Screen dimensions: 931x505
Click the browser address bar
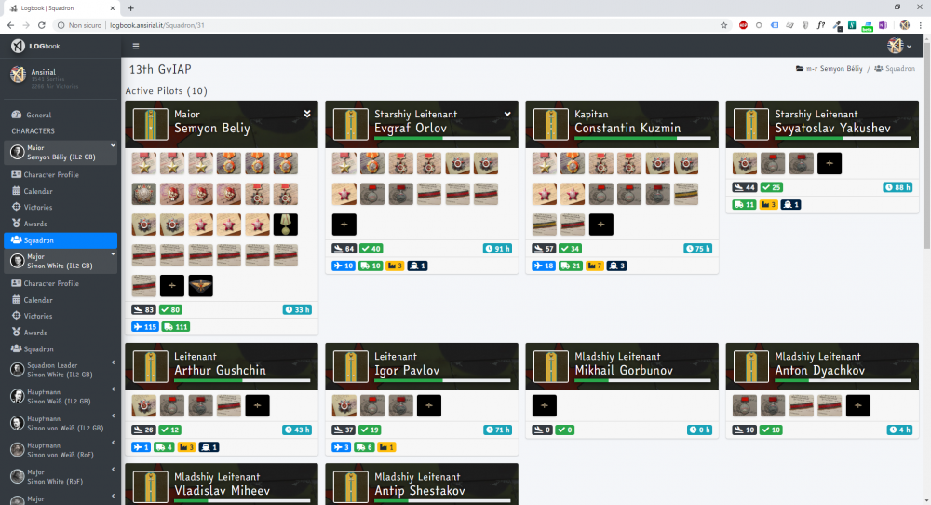point(386,25)
